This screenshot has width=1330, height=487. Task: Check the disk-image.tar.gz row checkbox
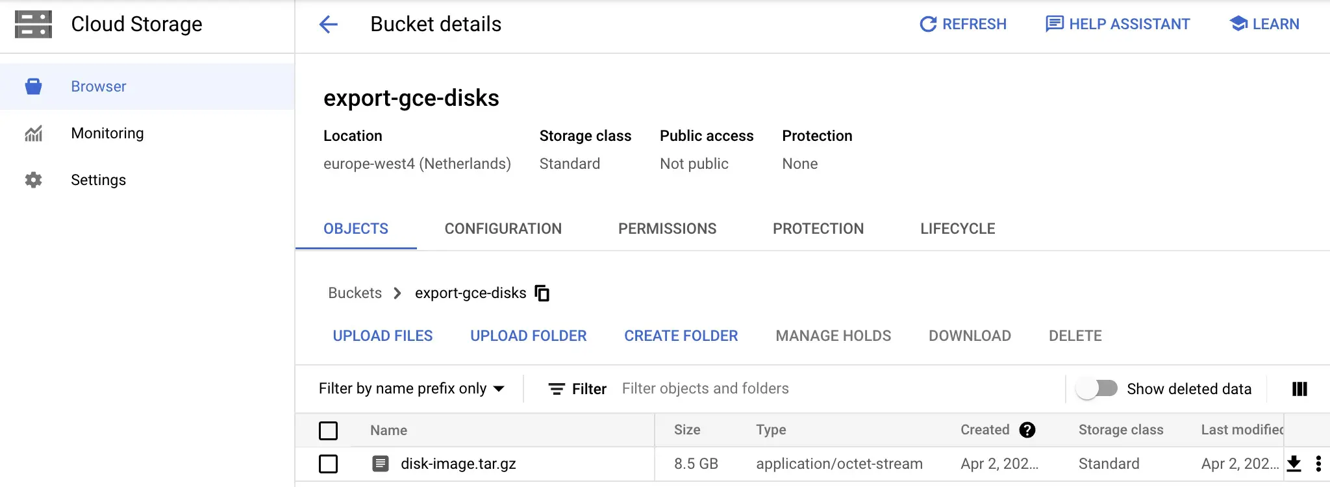[329, 464]
